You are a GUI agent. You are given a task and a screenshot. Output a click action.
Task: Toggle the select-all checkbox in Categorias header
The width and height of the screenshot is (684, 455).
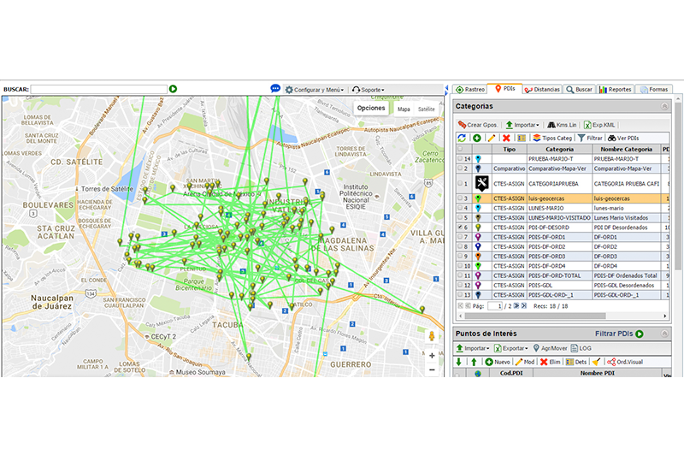460,149
